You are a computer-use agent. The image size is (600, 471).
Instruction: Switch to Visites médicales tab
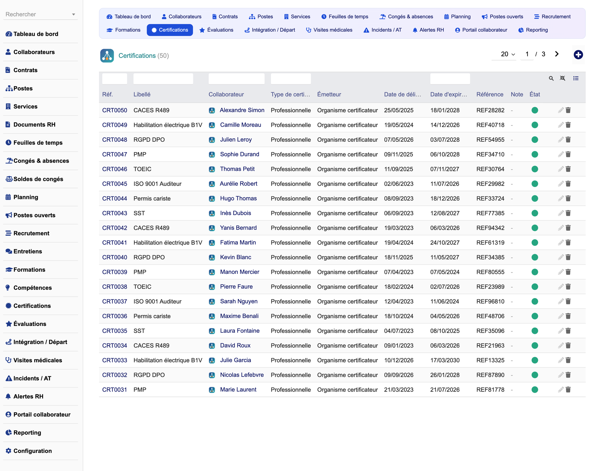(329, 30)
